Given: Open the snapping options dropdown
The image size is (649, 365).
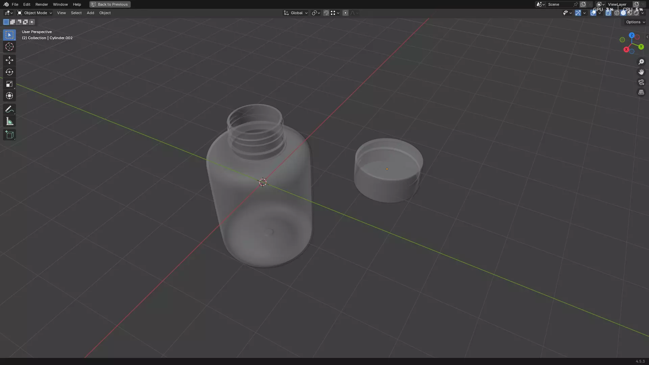Looking at the screenshot, I should click(x=335, y=13).
